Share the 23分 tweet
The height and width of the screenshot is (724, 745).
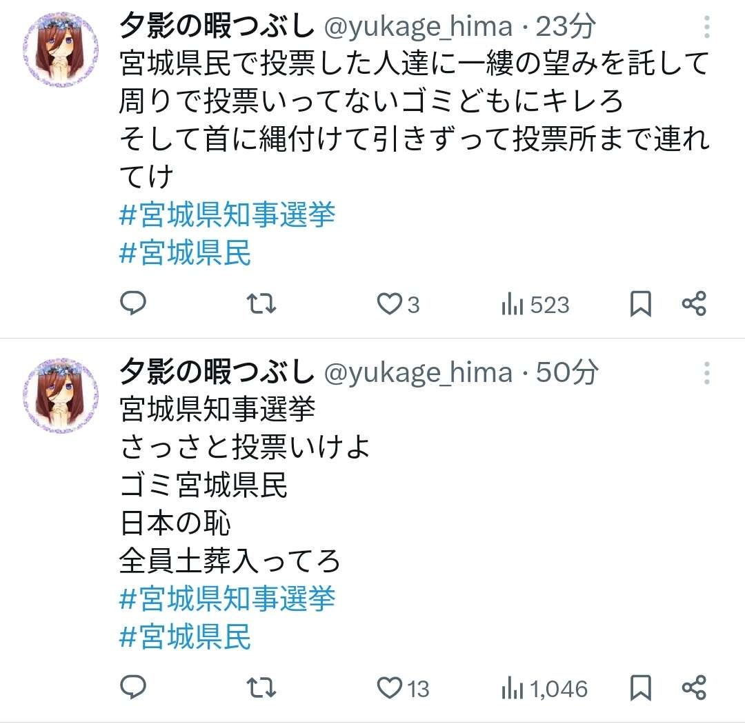point(693,304)
